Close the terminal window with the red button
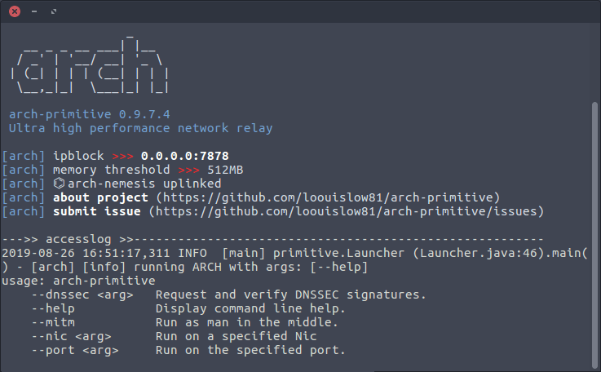The width and height of the screenshot is (601, 372). [15, 11]
